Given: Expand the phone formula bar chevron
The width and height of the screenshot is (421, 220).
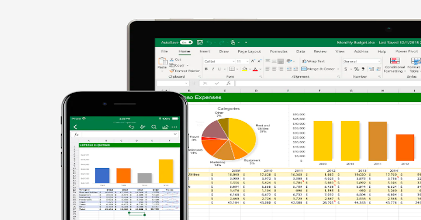Looking at the screenshot, I should 175,134.
